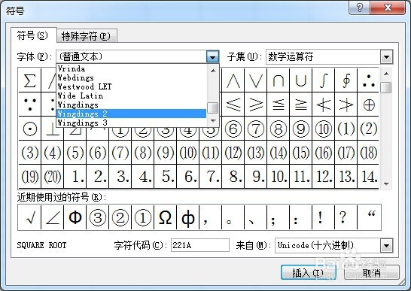Select the parenthesized (1) symbol in grid

346,129
